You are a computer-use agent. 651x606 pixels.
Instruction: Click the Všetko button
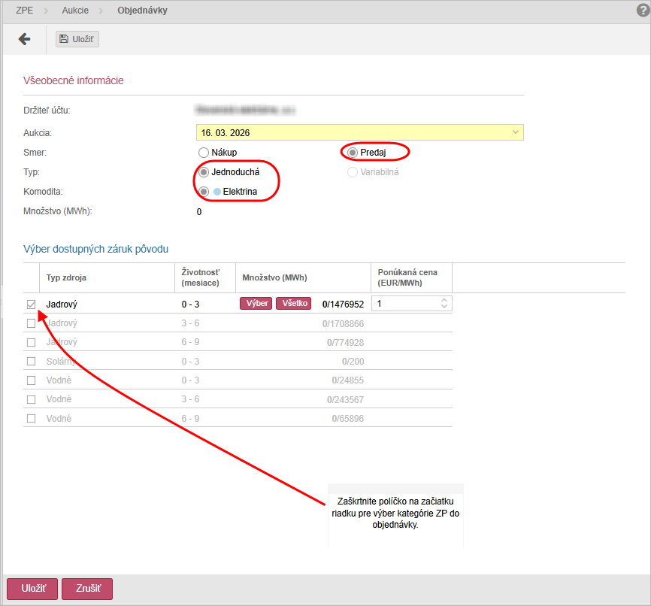point(293,304)
